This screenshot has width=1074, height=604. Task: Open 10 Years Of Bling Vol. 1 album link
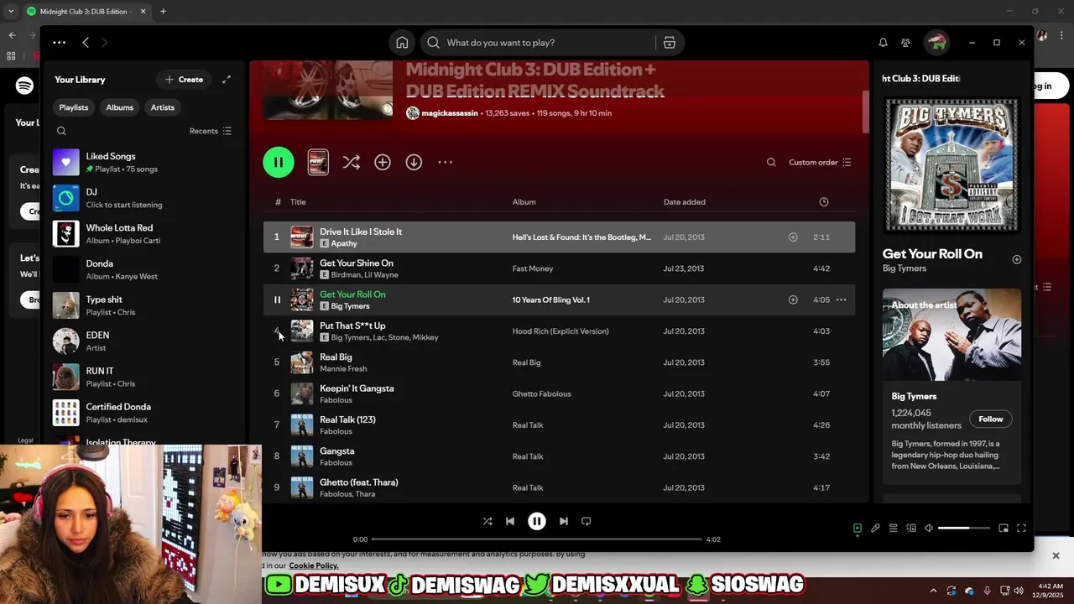pos(550,299)
